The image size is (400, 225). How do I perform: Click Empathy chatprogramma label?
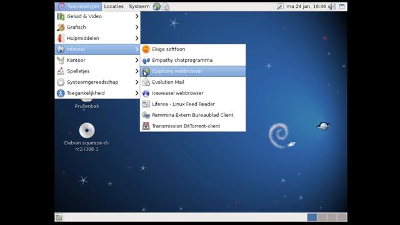182,60
